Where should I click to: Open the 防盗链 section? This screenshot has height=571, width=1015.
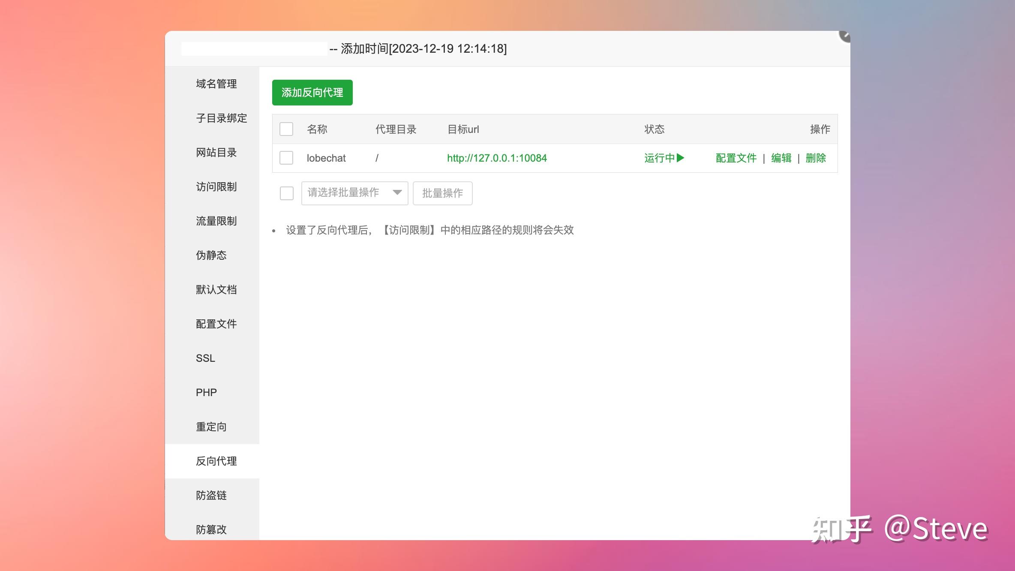click(211, 496)
